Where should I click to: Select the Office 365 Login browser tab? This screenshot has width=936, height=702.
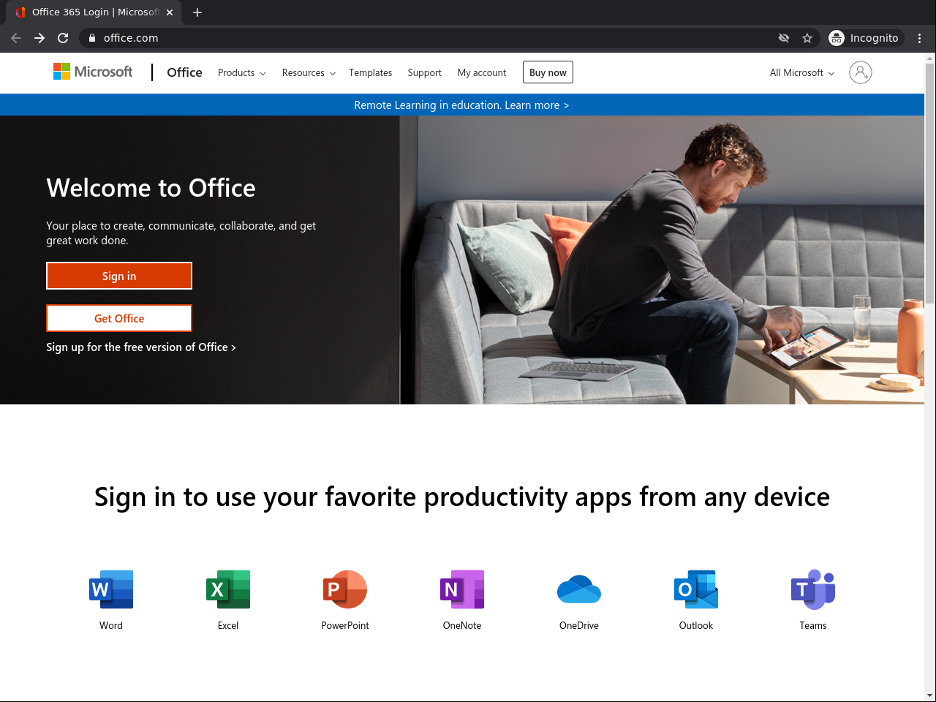pos(94,12)
